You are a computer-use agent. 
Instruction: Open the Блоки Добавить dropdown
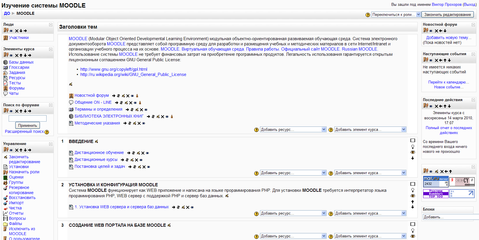pyautogui.click(x=451, y=217)
